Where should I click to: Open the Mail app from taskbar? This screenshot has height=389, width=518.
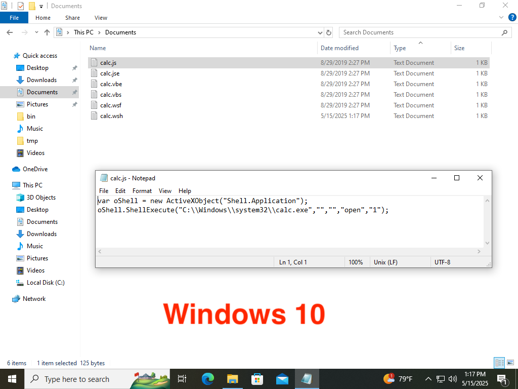click(282, 379)
